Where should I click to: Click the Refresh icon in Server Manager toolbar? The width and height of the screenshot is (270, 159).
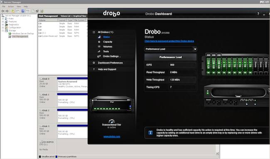[33, 11]
